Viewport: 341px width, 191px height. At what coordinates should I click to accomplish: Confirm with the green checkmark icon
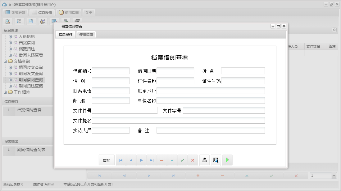coord(182,160)
